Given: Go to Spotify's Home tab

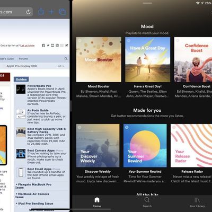Looking at the screenshot, I should (97, 202).
